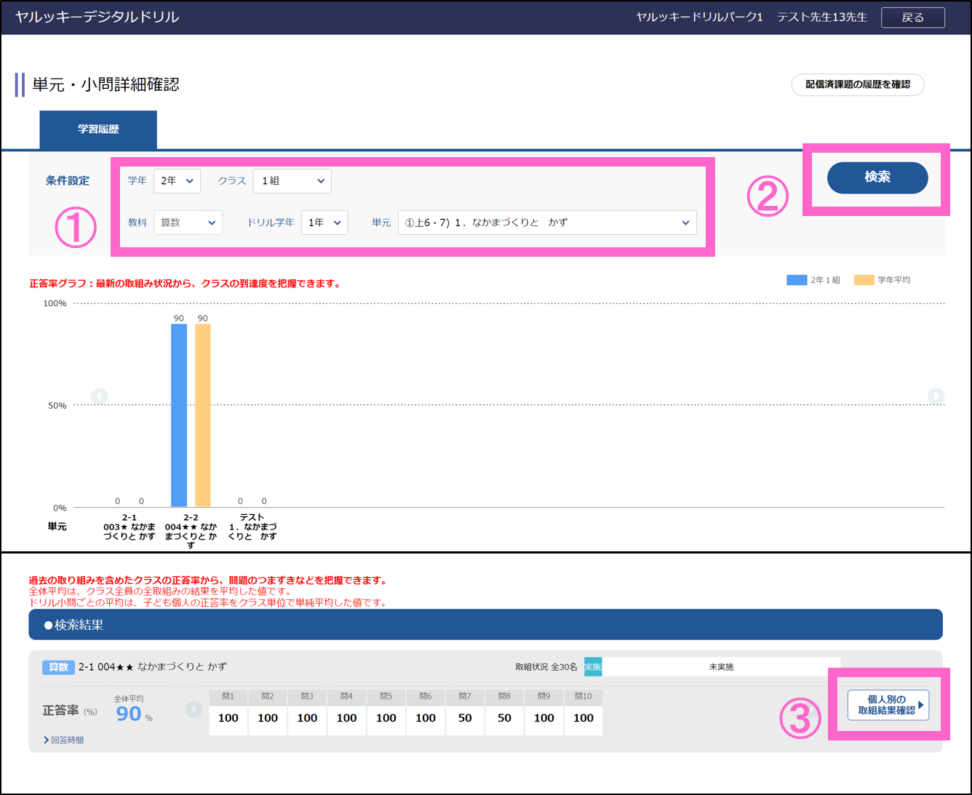Screen dimensions: 972x795
Task: Open 個人別の取組結果確認 button
Action: (888, 705)
